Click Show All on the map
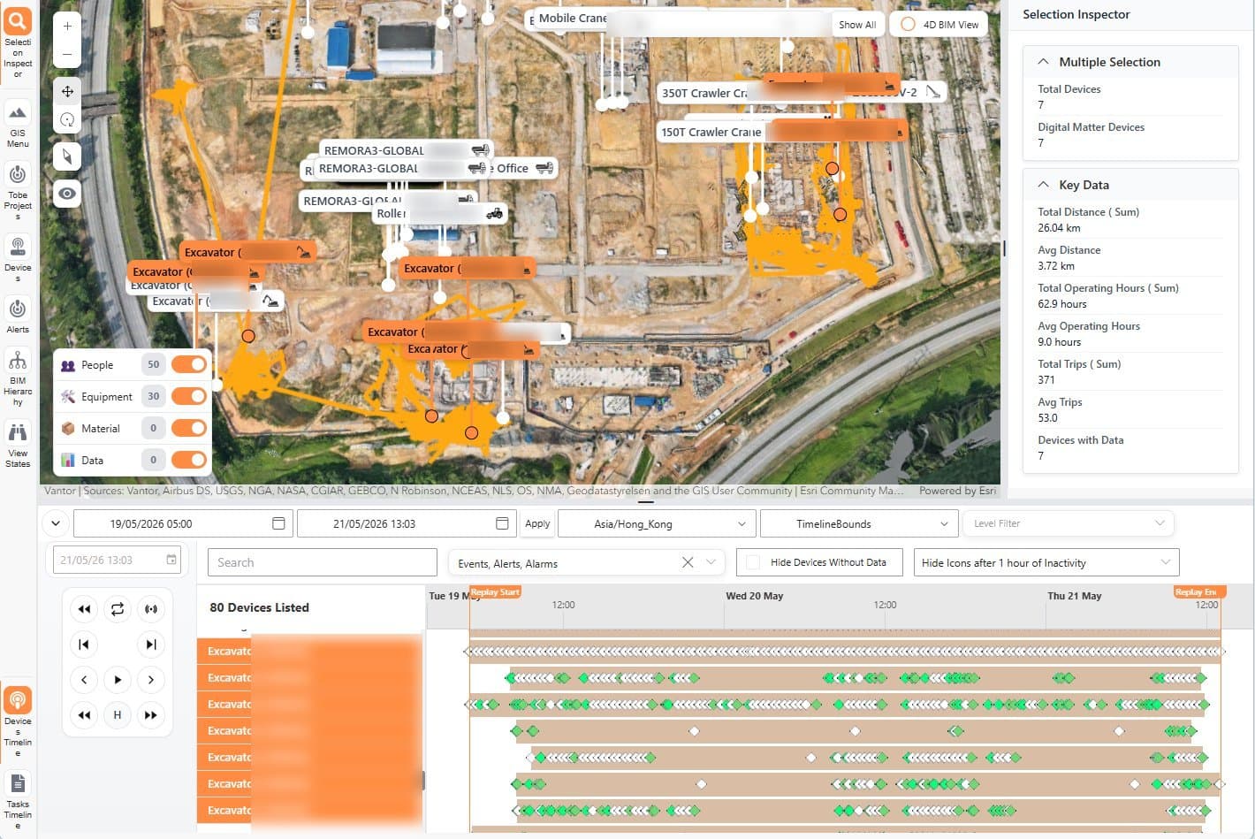This screenshot has height=839, width=1255. pos(857,25)
